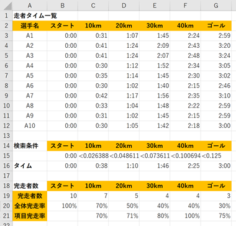Image resolution: width=236 pixels, height=226 pixels.
Task: Click the 選手名 header cell
Action: (30, 25)
